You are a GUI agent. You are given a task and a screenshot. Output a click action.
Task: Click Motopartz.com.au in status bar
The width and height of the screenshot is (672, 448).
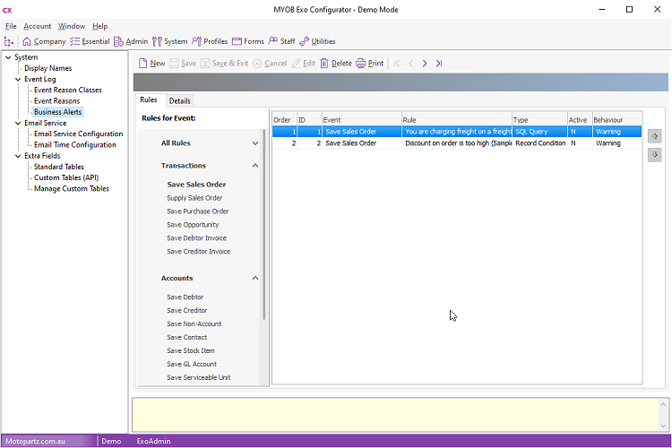tap(35, 441)
